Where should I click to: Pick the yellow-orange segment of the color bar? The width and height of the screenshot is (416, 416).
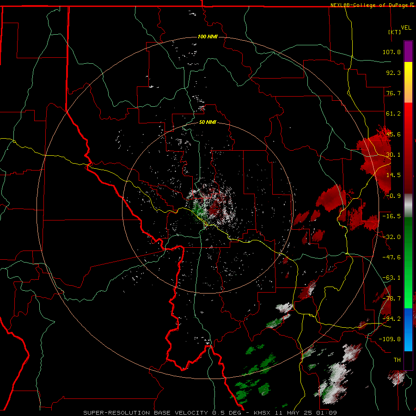(408, 82)
